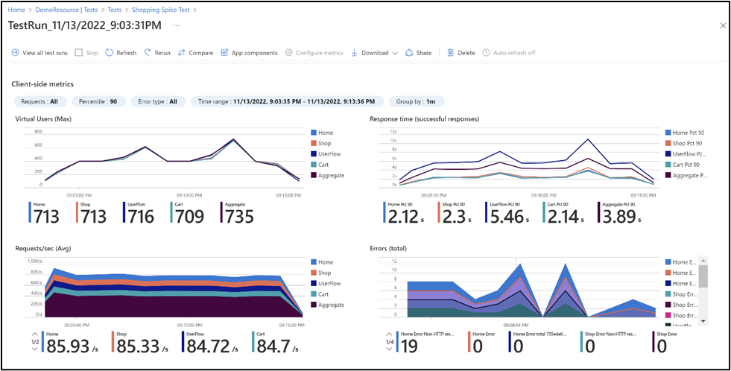This screenshot has height=371, width=731.
Task: Navigate to Home breadcrumb
Action: (x=17, y=10)
